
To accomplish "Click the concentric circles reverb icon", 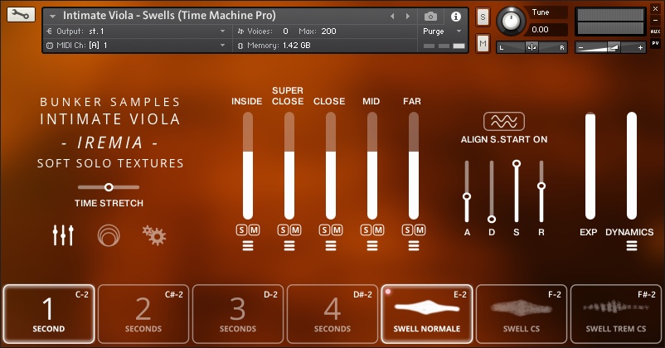I will [108, 235].
